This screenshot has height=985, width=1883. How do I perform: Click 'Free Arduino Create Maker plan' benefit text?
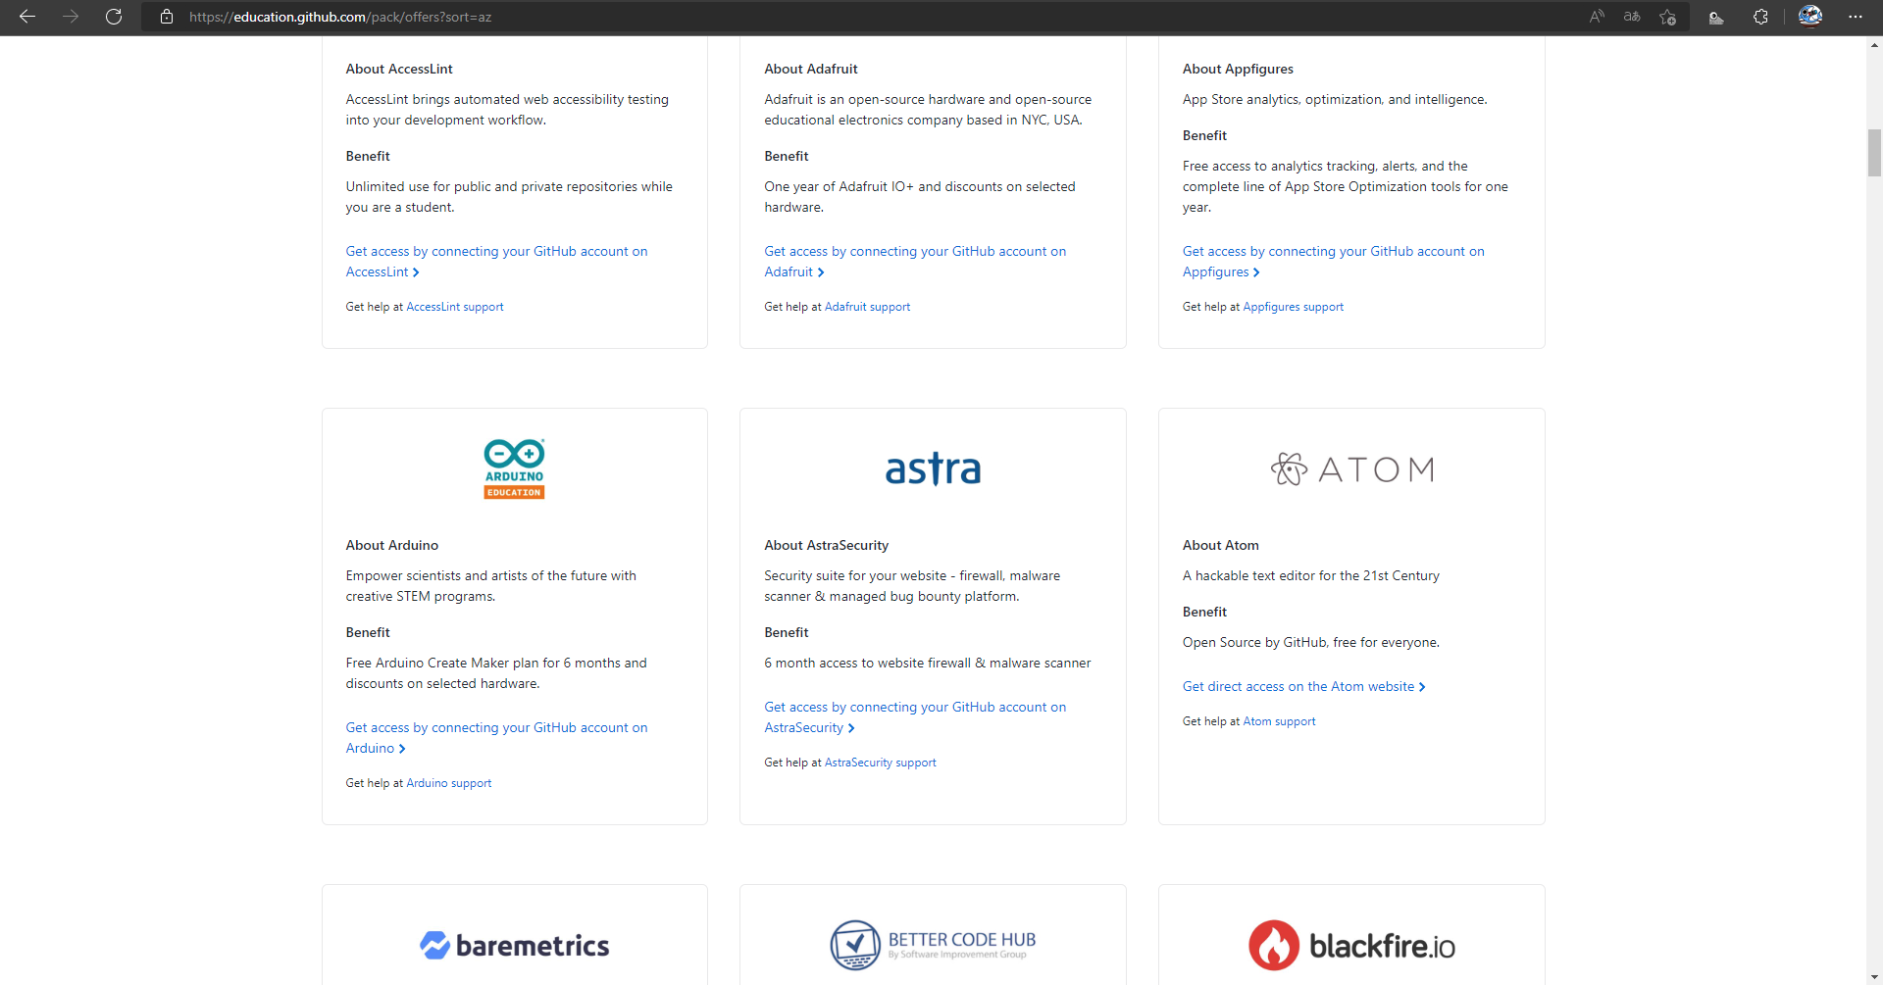point(495,673)
